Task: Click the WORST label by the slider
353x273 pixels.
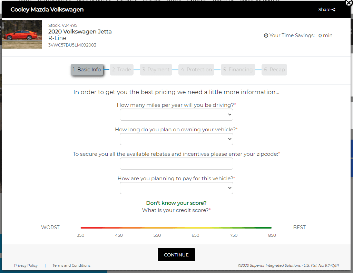Action: 50,228
